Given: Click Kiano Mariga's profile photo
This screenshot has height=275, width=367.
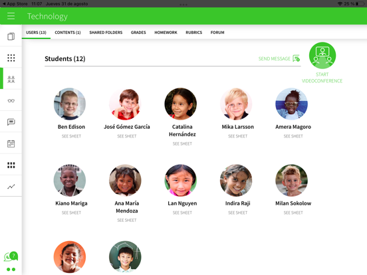Looking at the screenshot, I should coord(70,180).
